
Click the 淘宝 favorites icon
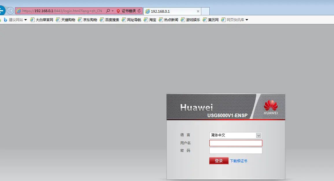(145, 20)
